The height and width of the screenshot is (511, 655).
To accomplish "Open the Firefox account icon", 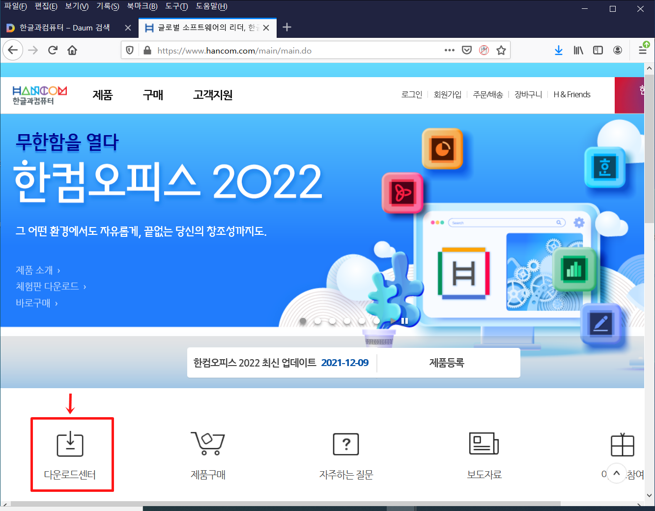I will 618,50.
